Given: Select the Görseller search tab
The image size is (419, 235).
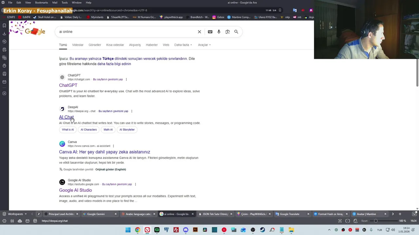Looking at the screenshot, I should [x=95, y=45].
